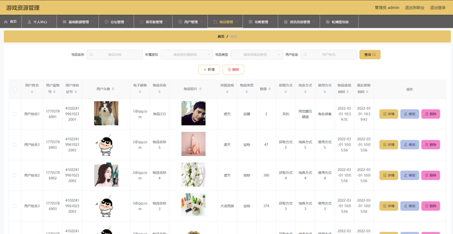The height and width of the screenshot is (234, 453).
Task: Open the 物品管理 menu
Action: point(225,21)
